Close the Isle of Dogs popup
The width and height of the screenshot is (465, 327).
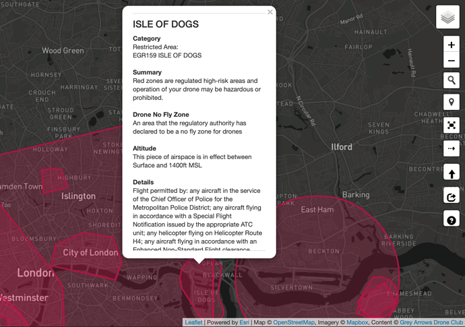tap(270, 11)
